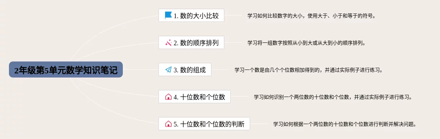Select the node 5. 十位数和个位数的判断
440x139 pixels.
pyautogui.click(x=204, y=124)
